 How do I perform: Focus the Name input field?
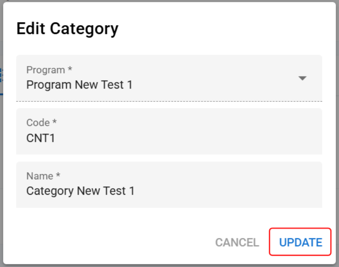pos(169,185)
